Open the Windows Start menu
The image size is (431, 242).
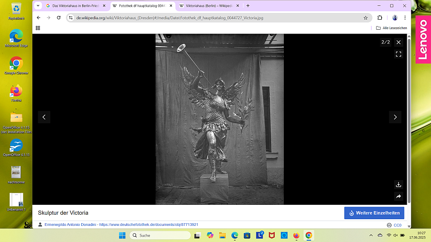(122, 235)
